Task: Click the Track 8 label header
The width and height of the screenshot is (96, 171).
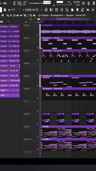Action: click(27, 114)
